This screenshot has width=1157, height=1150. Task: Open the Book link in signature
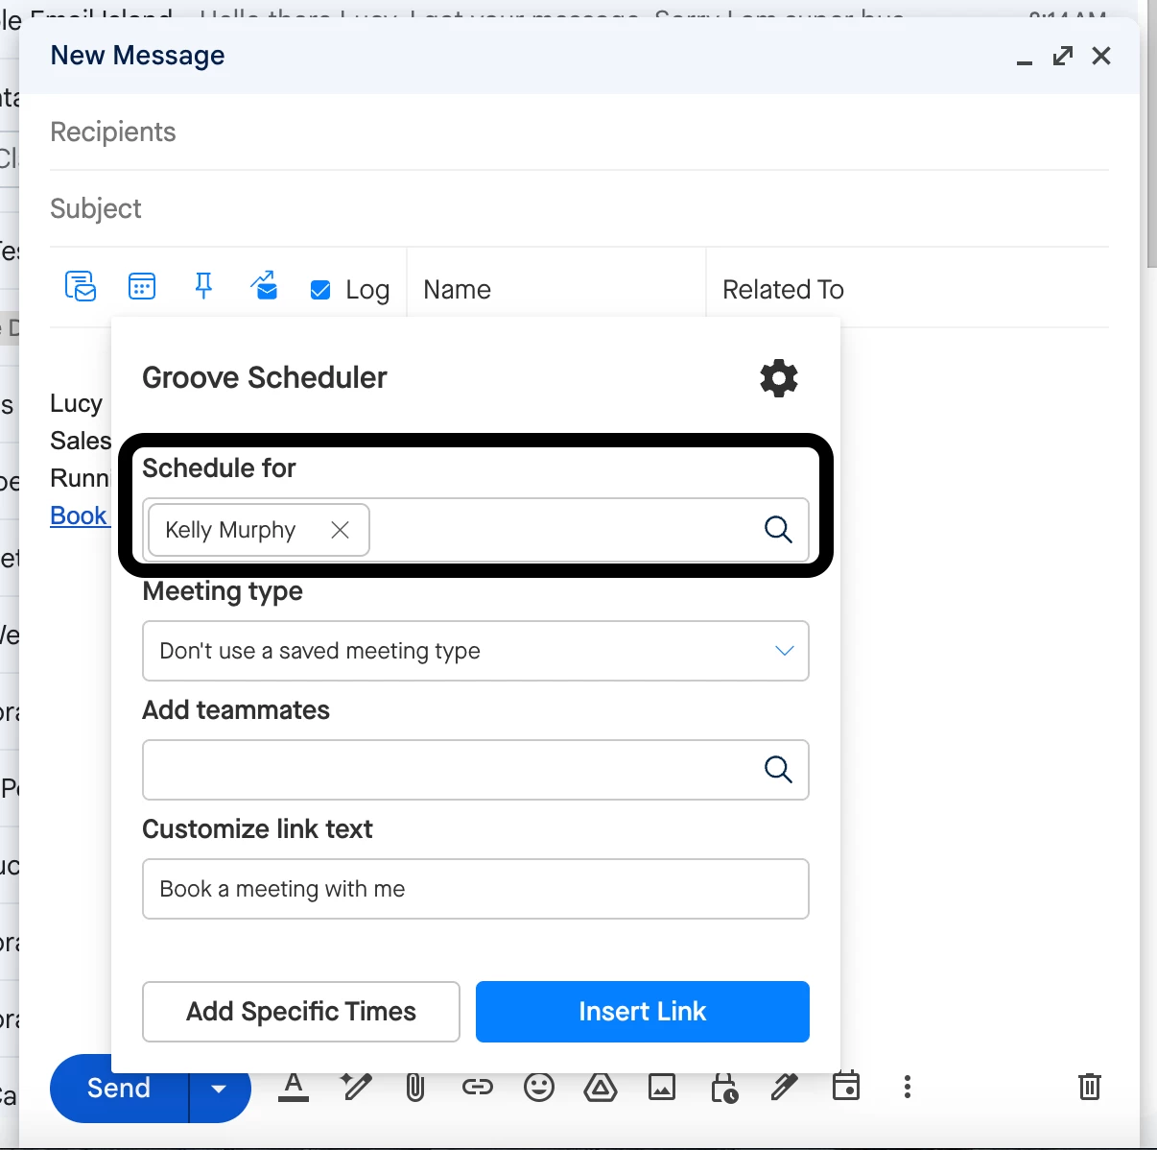point(79,516)
